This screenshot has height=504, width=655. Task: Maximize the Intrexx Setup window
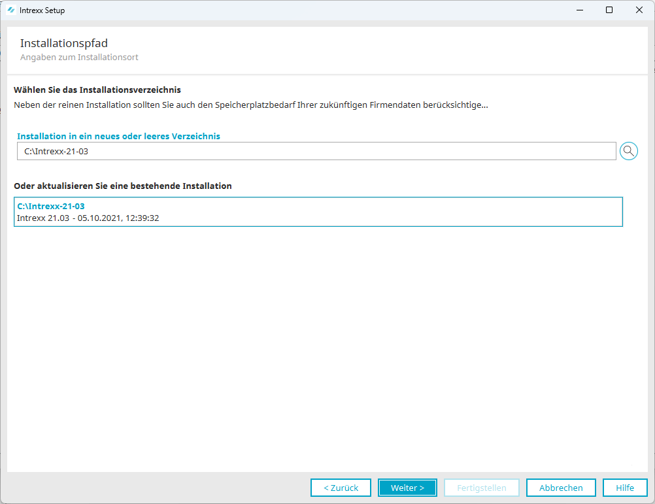click(x=609, y=10)
